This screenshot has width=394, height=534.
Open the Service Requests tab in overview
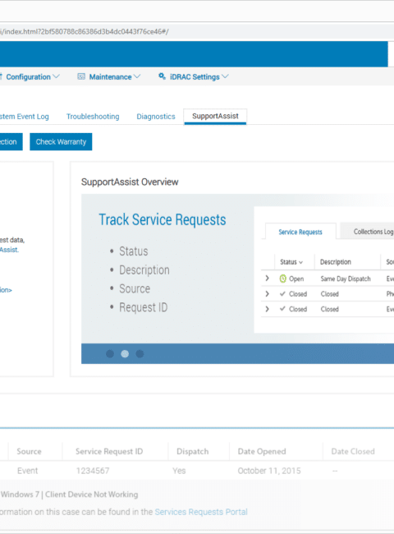tap(300, 232)
